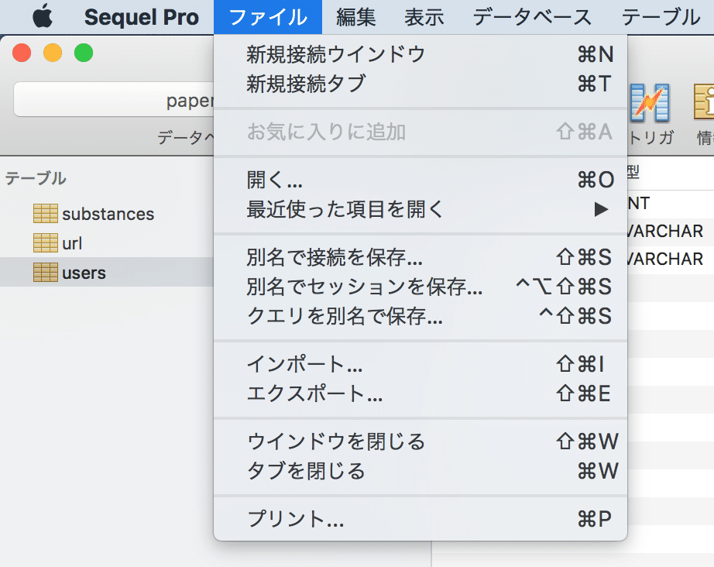
Task: Choose インポート... from the menu
Action: 421,364
